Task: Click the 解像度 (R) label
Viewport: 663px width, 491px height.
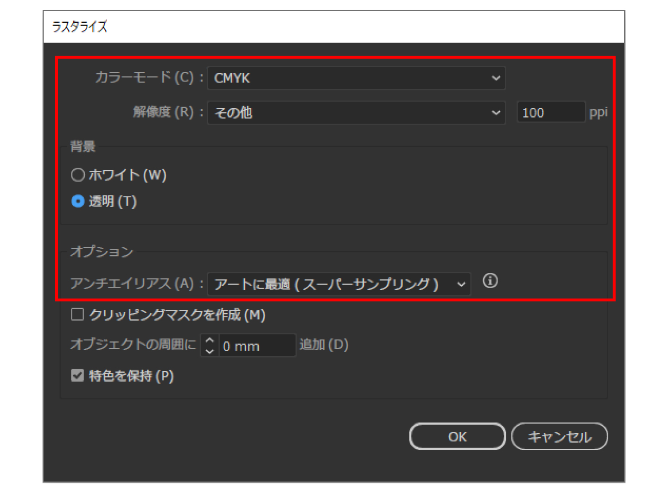Action: (163, 112)
